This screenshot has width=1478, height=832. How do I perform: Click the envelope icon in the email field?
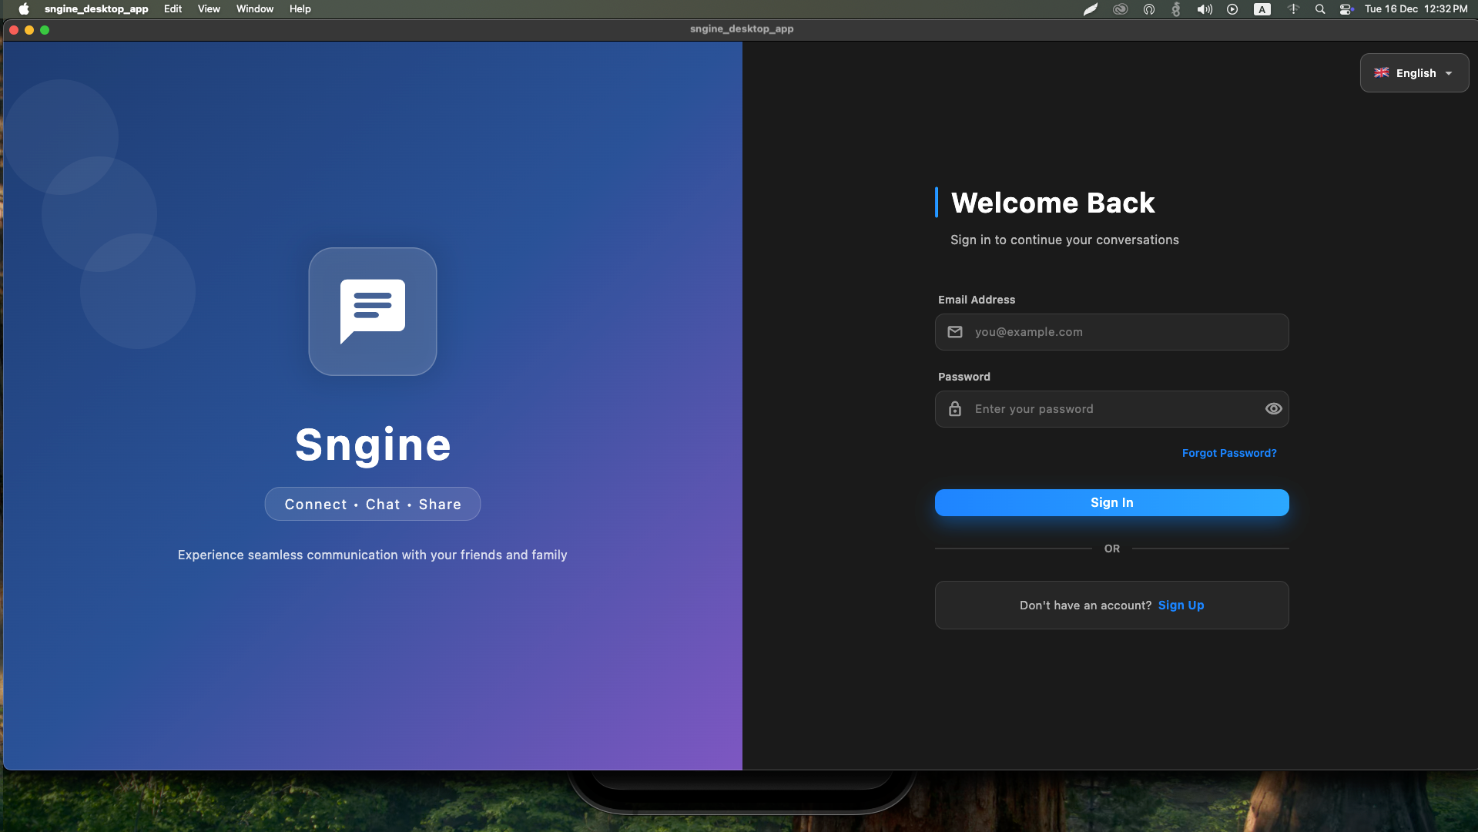[x=954, y=332]
